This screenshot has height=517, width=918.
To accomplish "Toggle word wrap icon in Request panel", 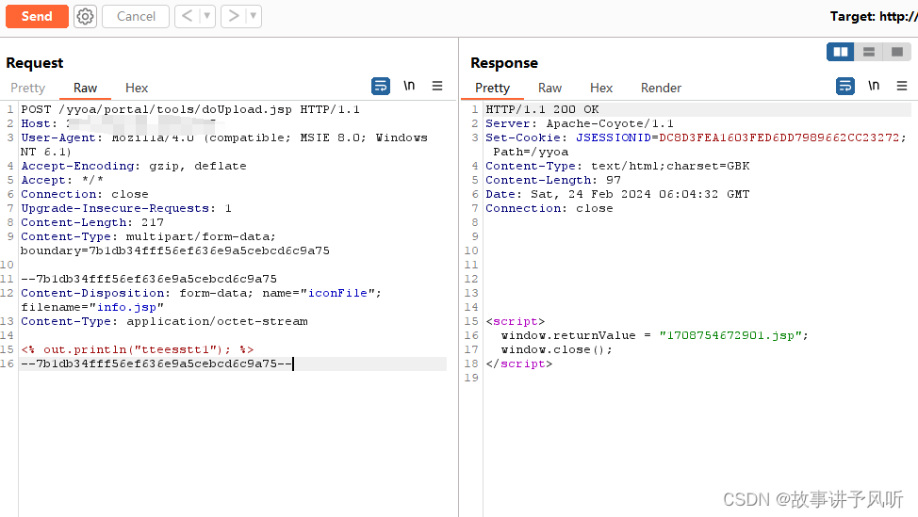I will 381,86.
